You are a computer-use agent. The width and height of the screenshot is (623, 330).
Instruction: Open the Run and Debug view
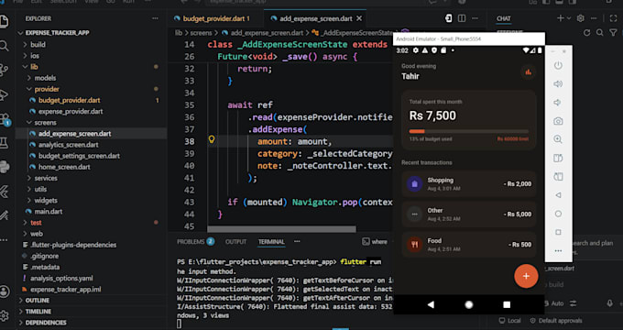[4, 94]
